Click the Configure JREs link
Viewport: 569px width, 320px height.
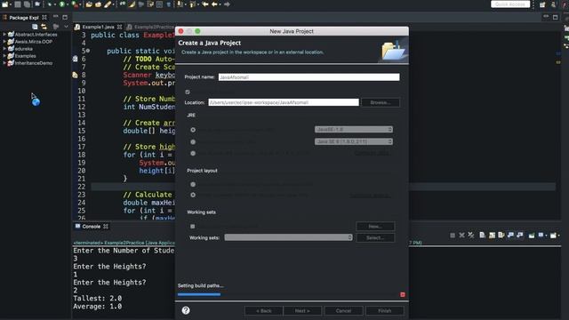(373, 154)
